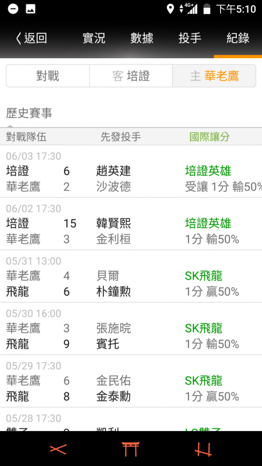Tap the orange crossed-lines icon in bottom bar
This screenshot has height=466, width=262.
(58, 449)
